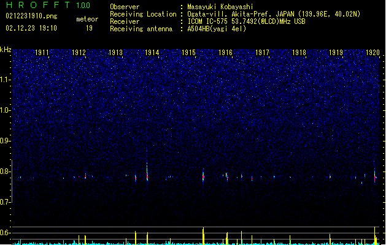Screen dimensions: 386x245
Task: Click the 0.7 kHz axis label
Action: coord(6,202)
